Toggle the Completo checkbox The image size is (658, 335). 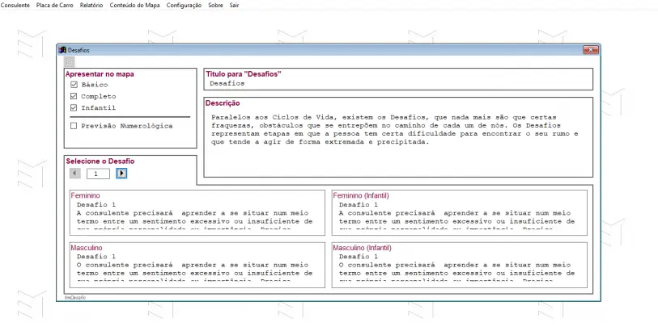[74, 96]
